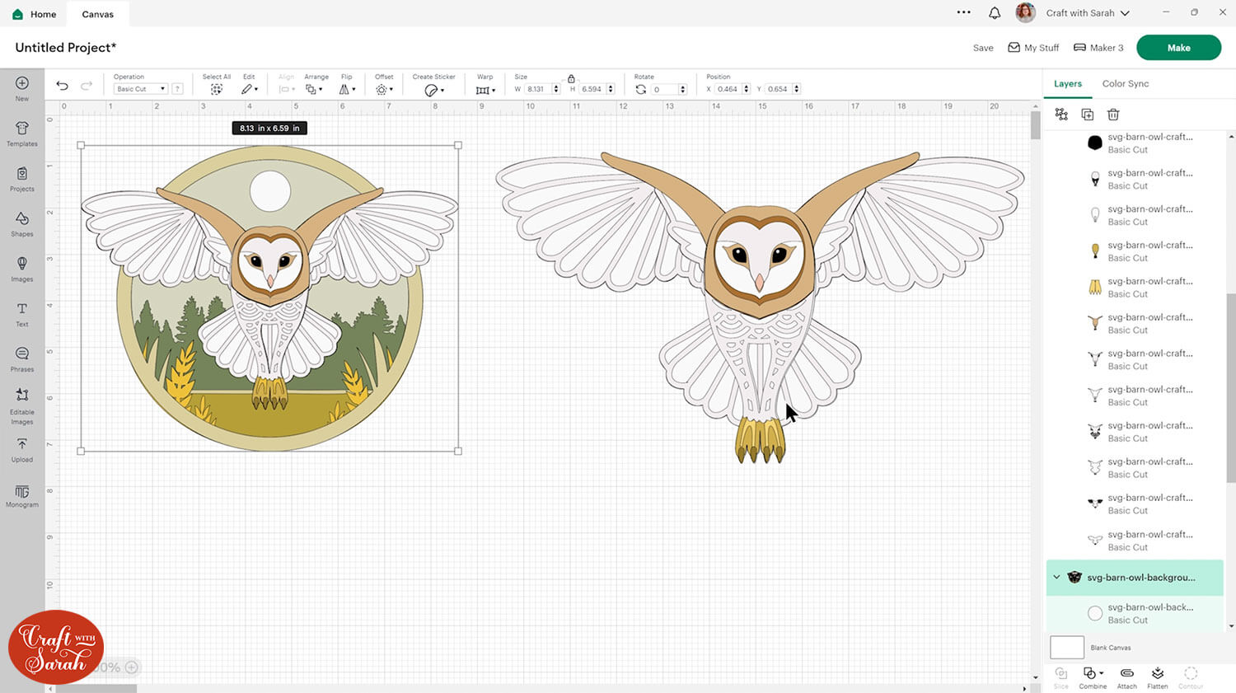1236x693 pixels.
Task: Switch to the Color Sync tab
Action: [1125, 83]
